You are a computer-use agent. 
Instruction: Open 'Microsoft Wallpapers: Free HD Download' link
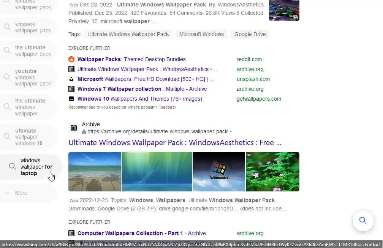pos(146,79)
